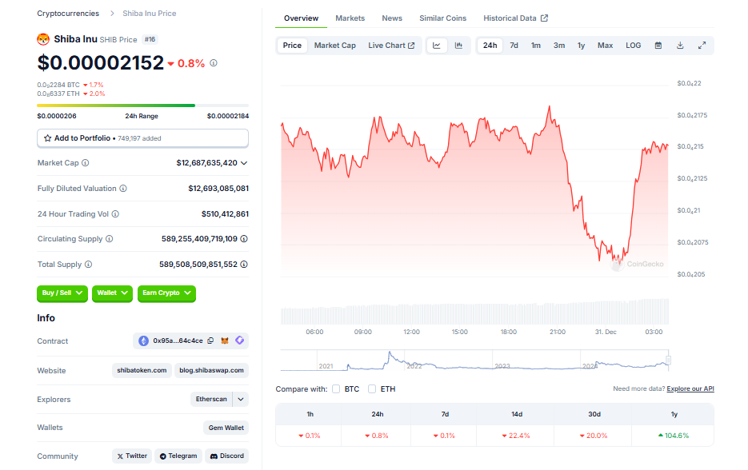Open the News tab
Screen dimensions: 748x470
click(x=392, y=18)
